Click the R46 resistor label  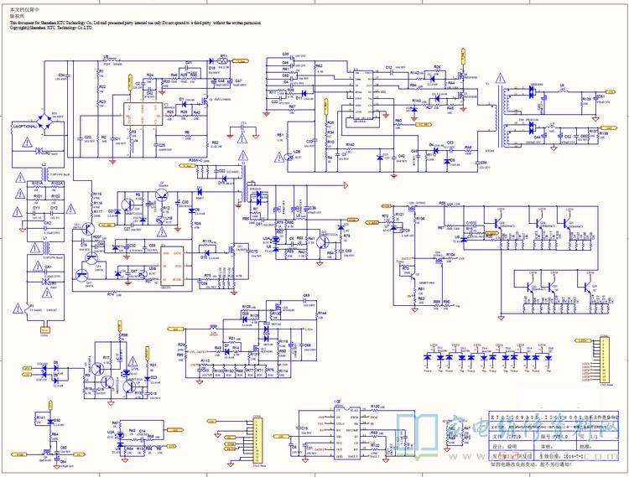[468, 148]
